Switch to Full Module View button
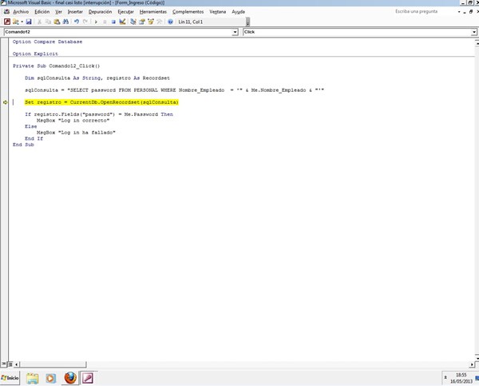Image resolution: width=479 pixels, height=386 pixels. (x=10, y=364)
